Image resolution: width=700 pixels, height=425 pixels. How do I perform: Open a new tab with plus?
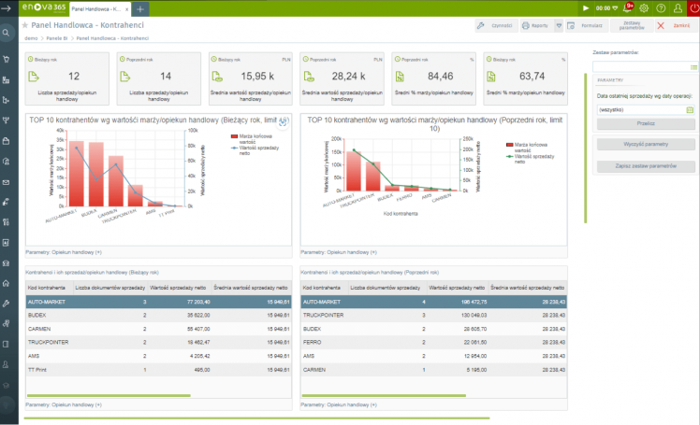[x=140, y=7]
